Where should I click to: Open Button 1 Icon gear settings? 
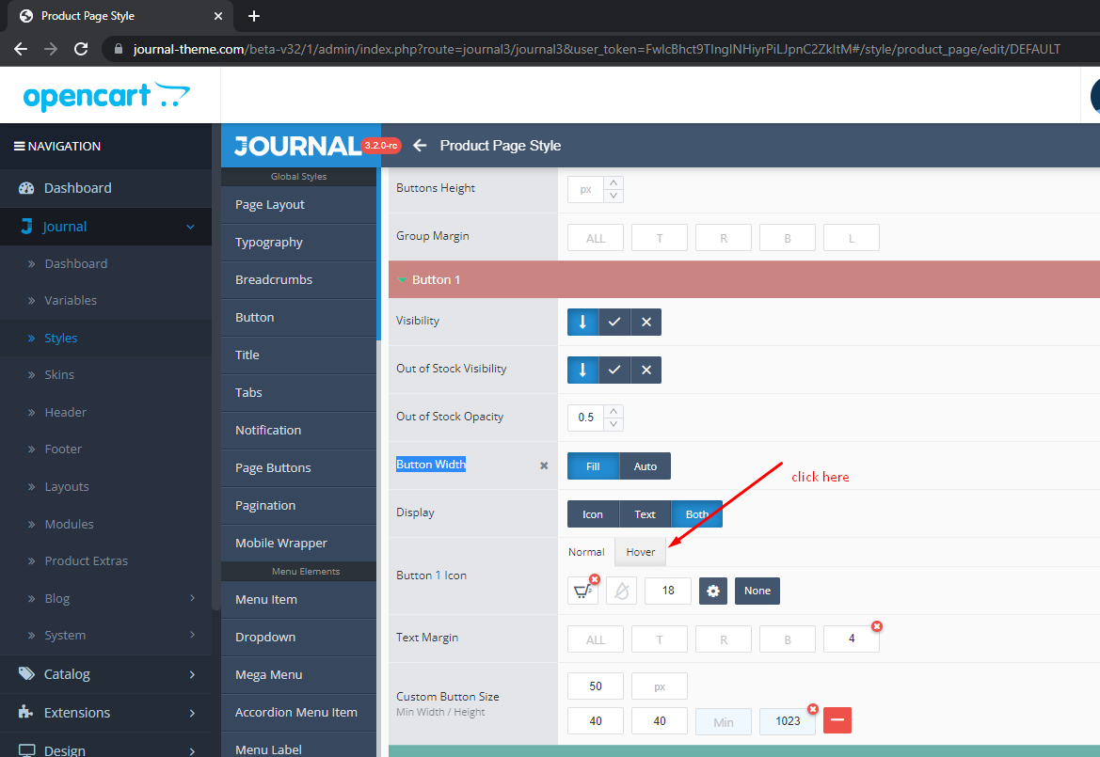click(713, 591)
